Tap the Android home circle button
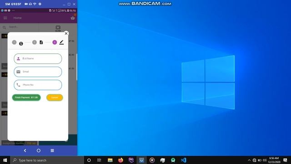Screen dimensions: 291x164 point(39,150)
